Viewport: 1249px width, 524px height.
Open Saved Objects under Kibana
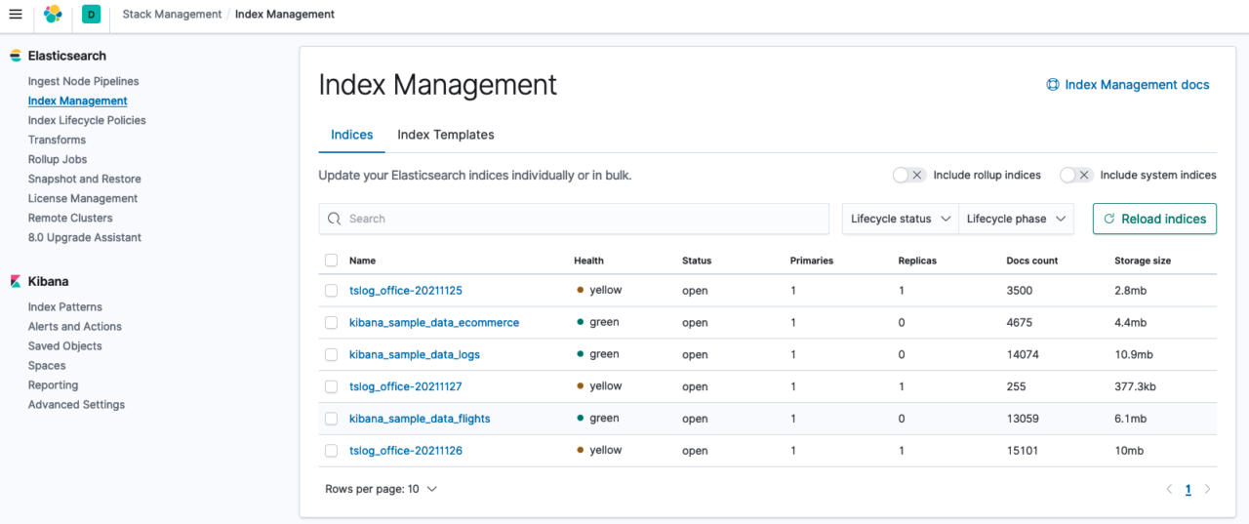coord(65,345)
